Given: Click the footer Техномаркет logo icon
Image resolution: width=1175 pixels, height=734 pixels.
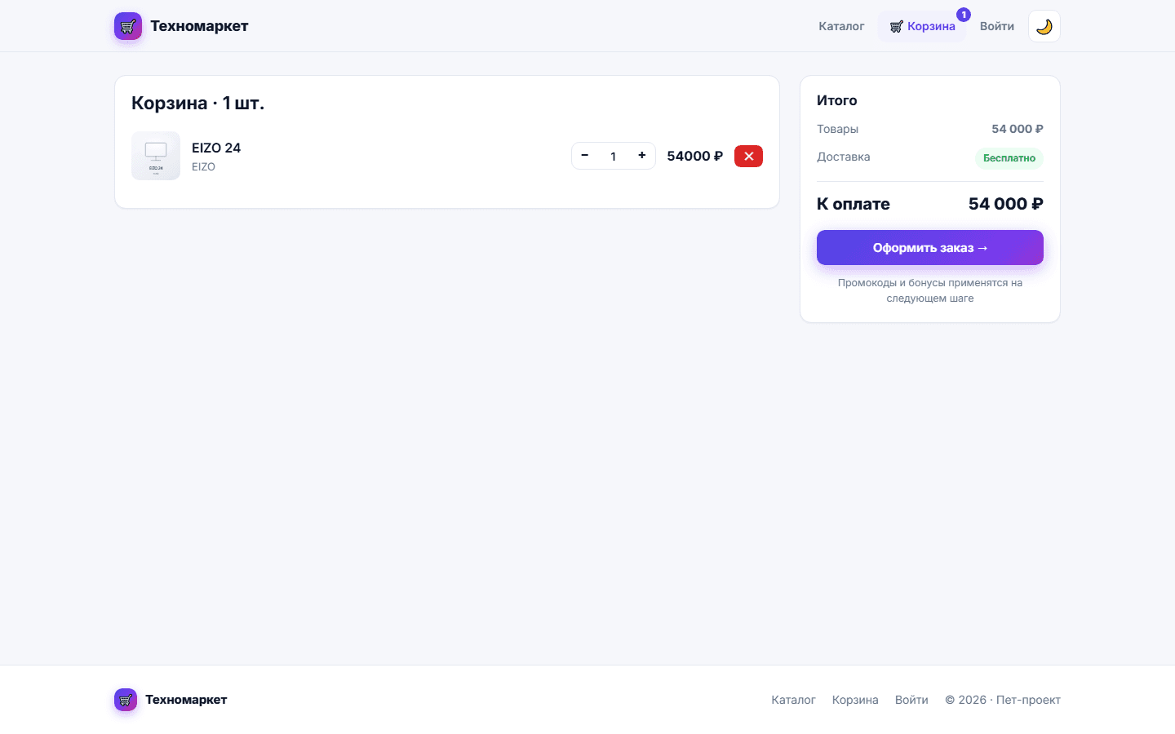Looking at the screenshot, I should [126, 700].
